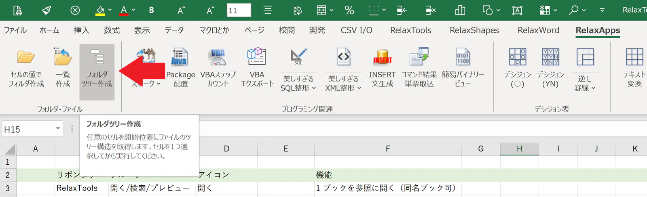647x197 pixels.
Task: Open borders dropdown arrow
Action: 384,10
